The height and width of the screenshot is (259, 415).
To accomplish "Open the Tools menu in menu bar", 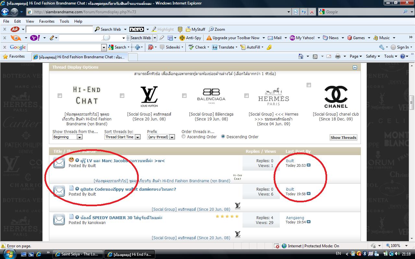I will pos(64,21).
